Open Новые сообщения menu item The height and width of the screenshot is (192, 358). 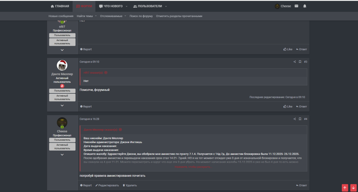click(x=61, y=16)
